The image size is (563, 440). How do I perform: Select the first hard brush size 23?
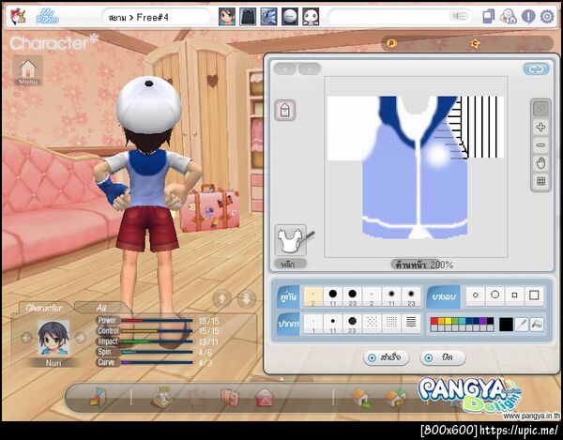352,296
